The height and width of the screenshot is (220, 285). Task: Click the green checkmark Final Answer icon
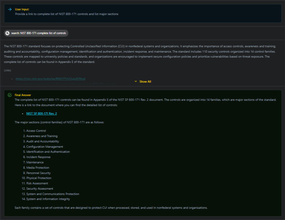click(x=10, y=95)
